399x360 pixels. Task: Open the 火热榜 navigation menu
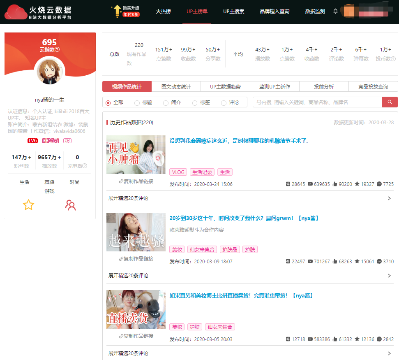coord(163,12)
